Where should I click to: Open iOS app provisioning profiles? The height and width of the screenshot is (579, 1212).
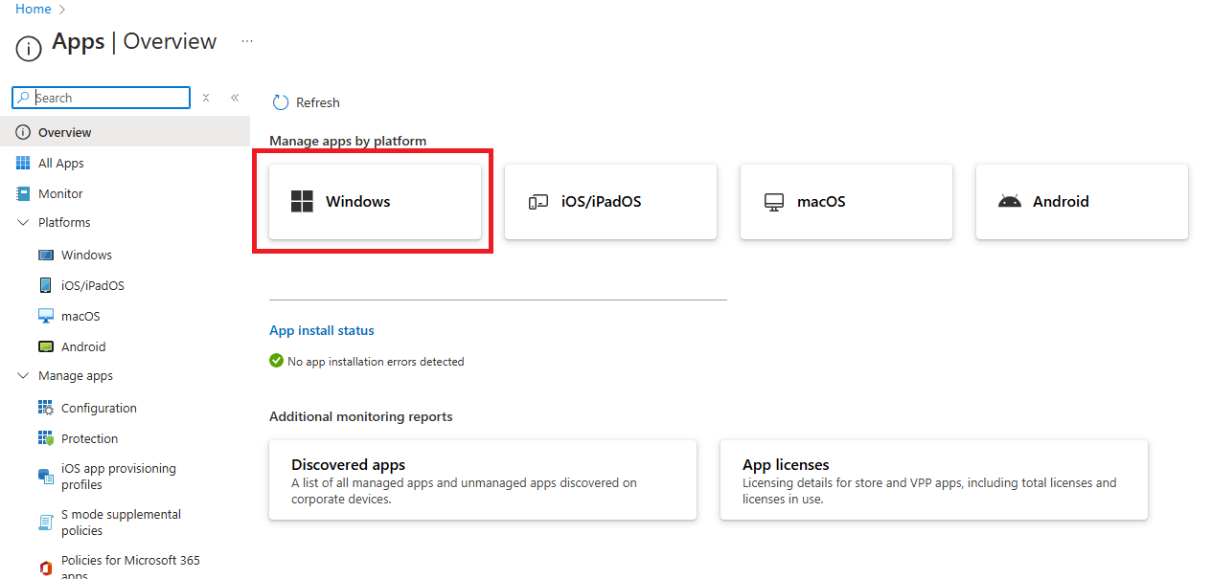click(x=119, y=477)
